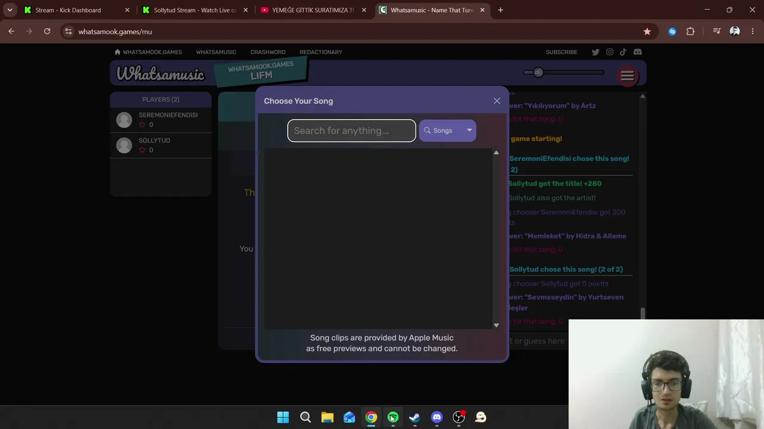View site information for whatsamook.games
The image size is (764, 429).
click(68, 32)
